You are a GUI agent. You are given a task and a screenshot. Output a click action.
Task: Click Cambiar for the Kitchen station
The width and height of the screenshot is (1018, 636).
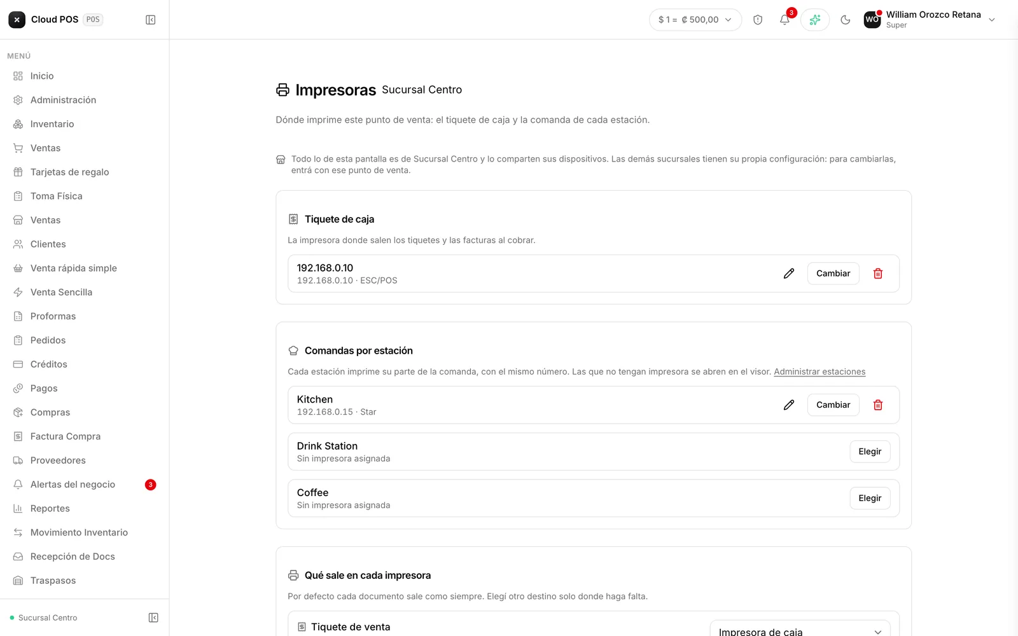tap(833, 405)
